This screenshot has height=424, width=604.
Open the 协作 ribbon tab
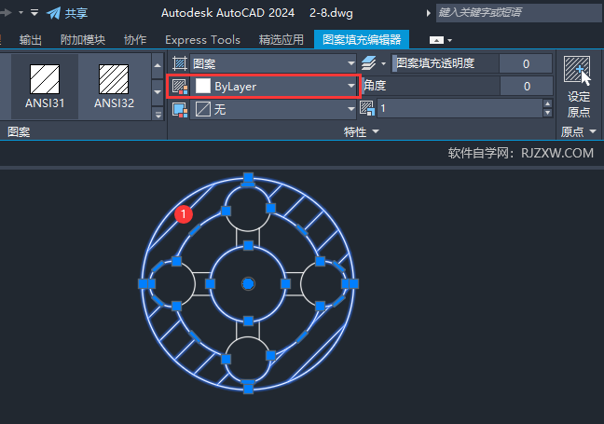(x=135, y=40)
